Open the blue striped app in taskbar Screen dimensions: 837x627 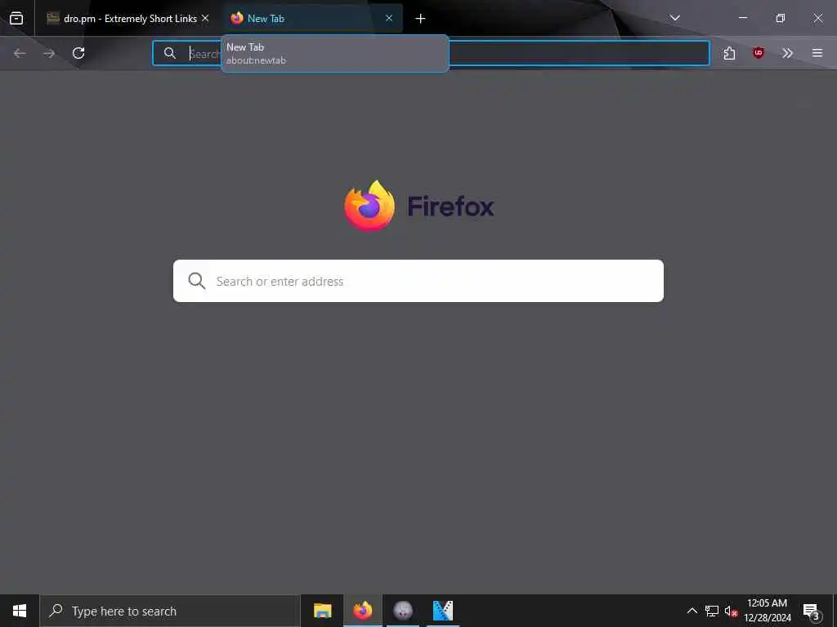pos(443,611)
